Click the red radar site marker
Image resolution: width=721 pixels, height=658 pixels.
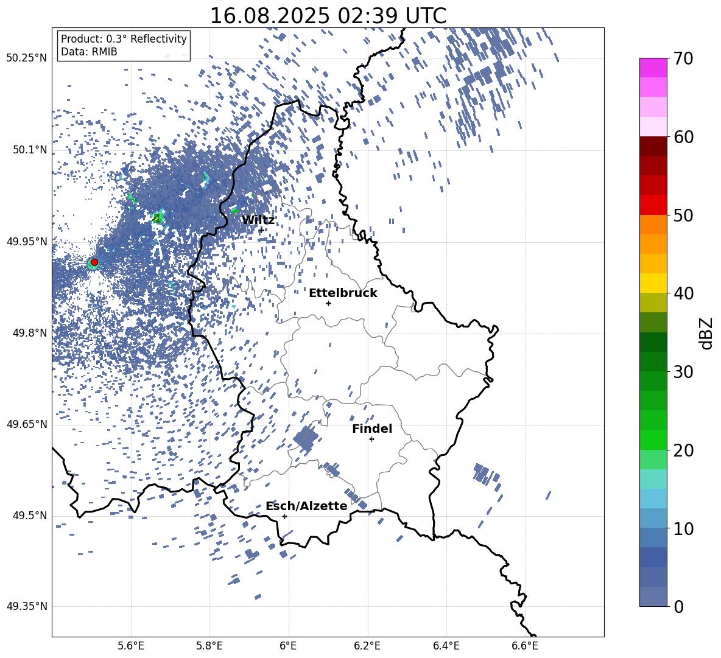[x=94, y=262]
